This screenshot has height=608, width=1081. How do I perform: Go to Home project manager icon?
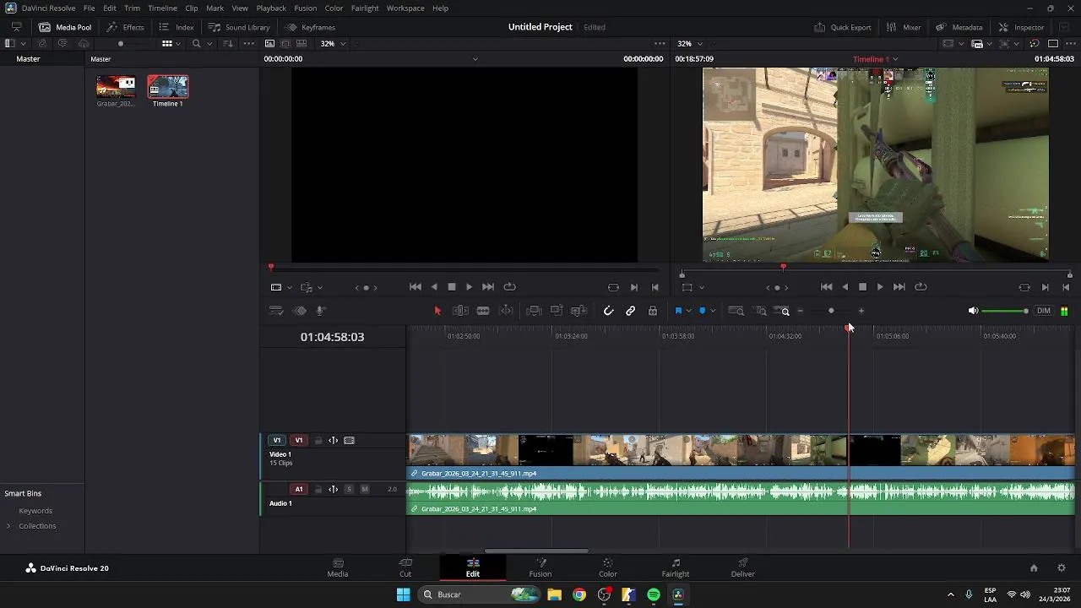1034,568
